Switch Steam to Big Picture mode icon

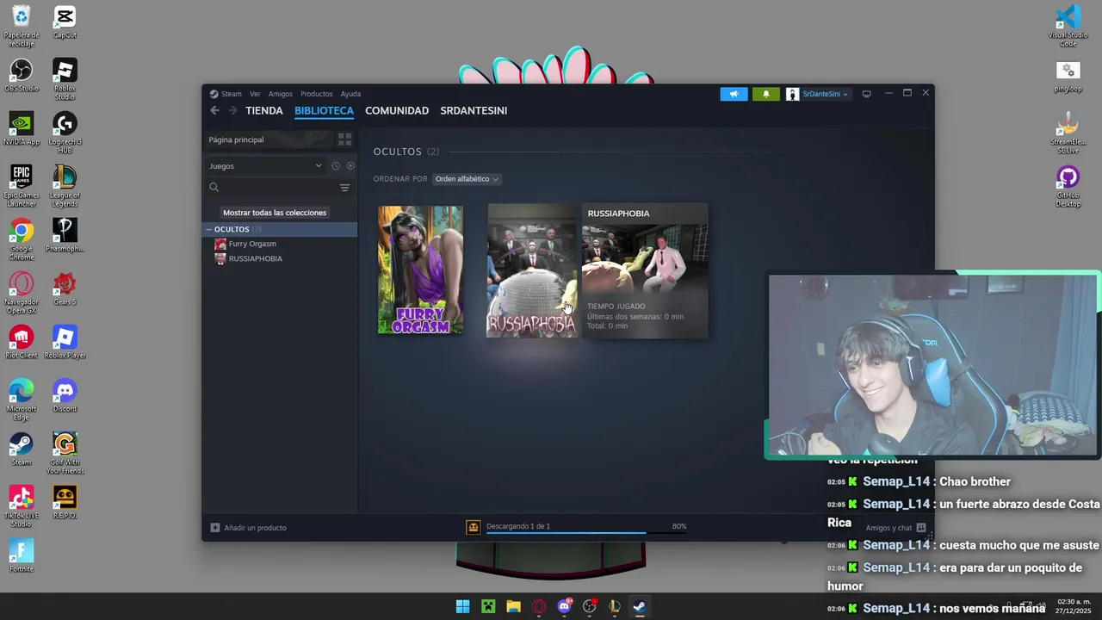(867, 94)
